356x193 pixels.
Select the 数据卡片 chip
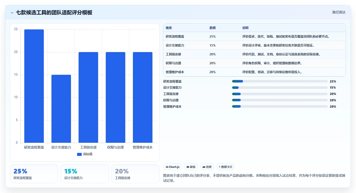[225, 167]
